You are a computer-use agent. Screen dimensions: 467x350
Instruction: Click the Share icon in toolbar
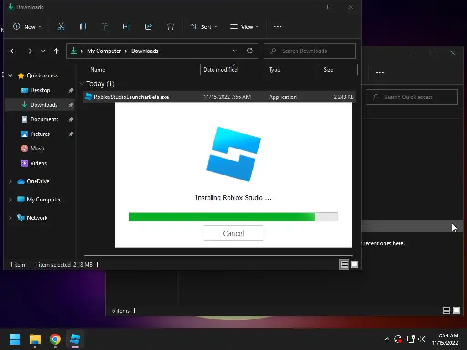click(x=149, y=27)
